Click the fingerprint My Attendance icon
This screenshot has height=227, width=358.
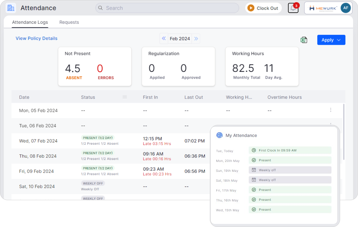coord(219,135)
